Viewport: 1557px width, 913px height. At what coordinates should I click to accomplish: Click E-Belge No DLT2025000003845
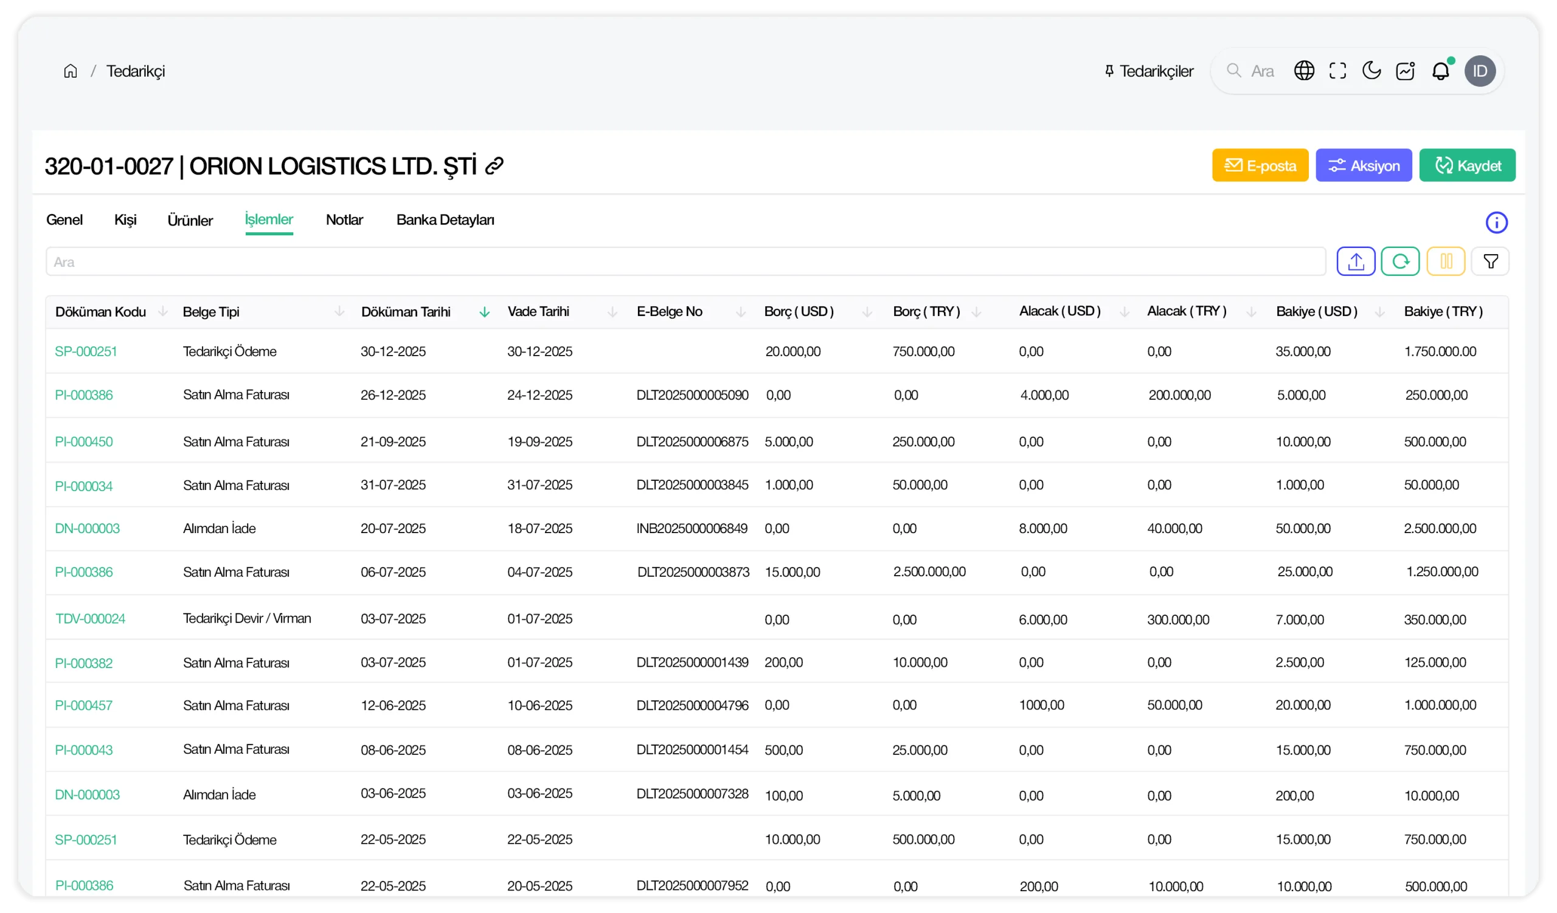(x=692, y=485)
